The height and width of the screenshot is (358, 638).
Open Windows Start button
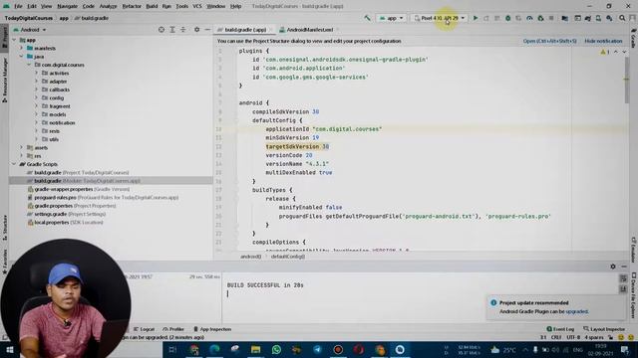[9, 350]
